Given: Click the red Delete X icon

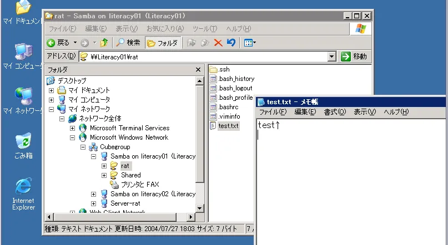Looking at the screenshot, I should pos(218,43).
